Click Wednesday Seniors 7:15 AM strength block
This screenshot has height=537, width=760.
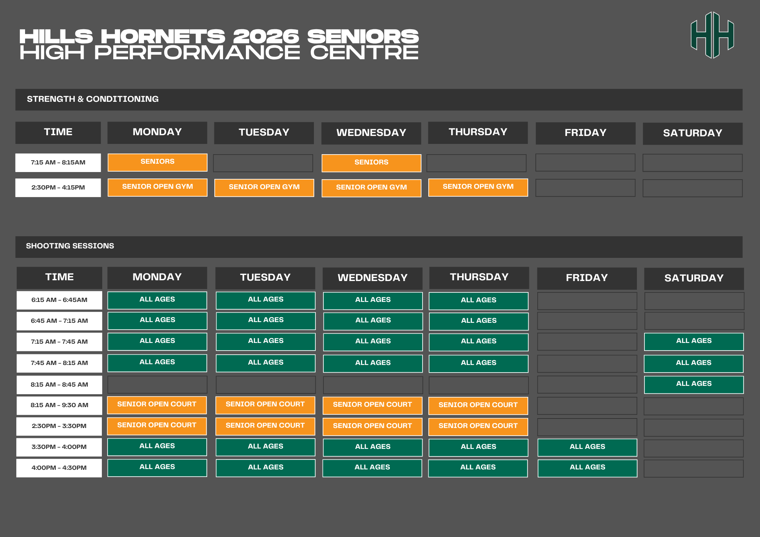coord(371,163)
